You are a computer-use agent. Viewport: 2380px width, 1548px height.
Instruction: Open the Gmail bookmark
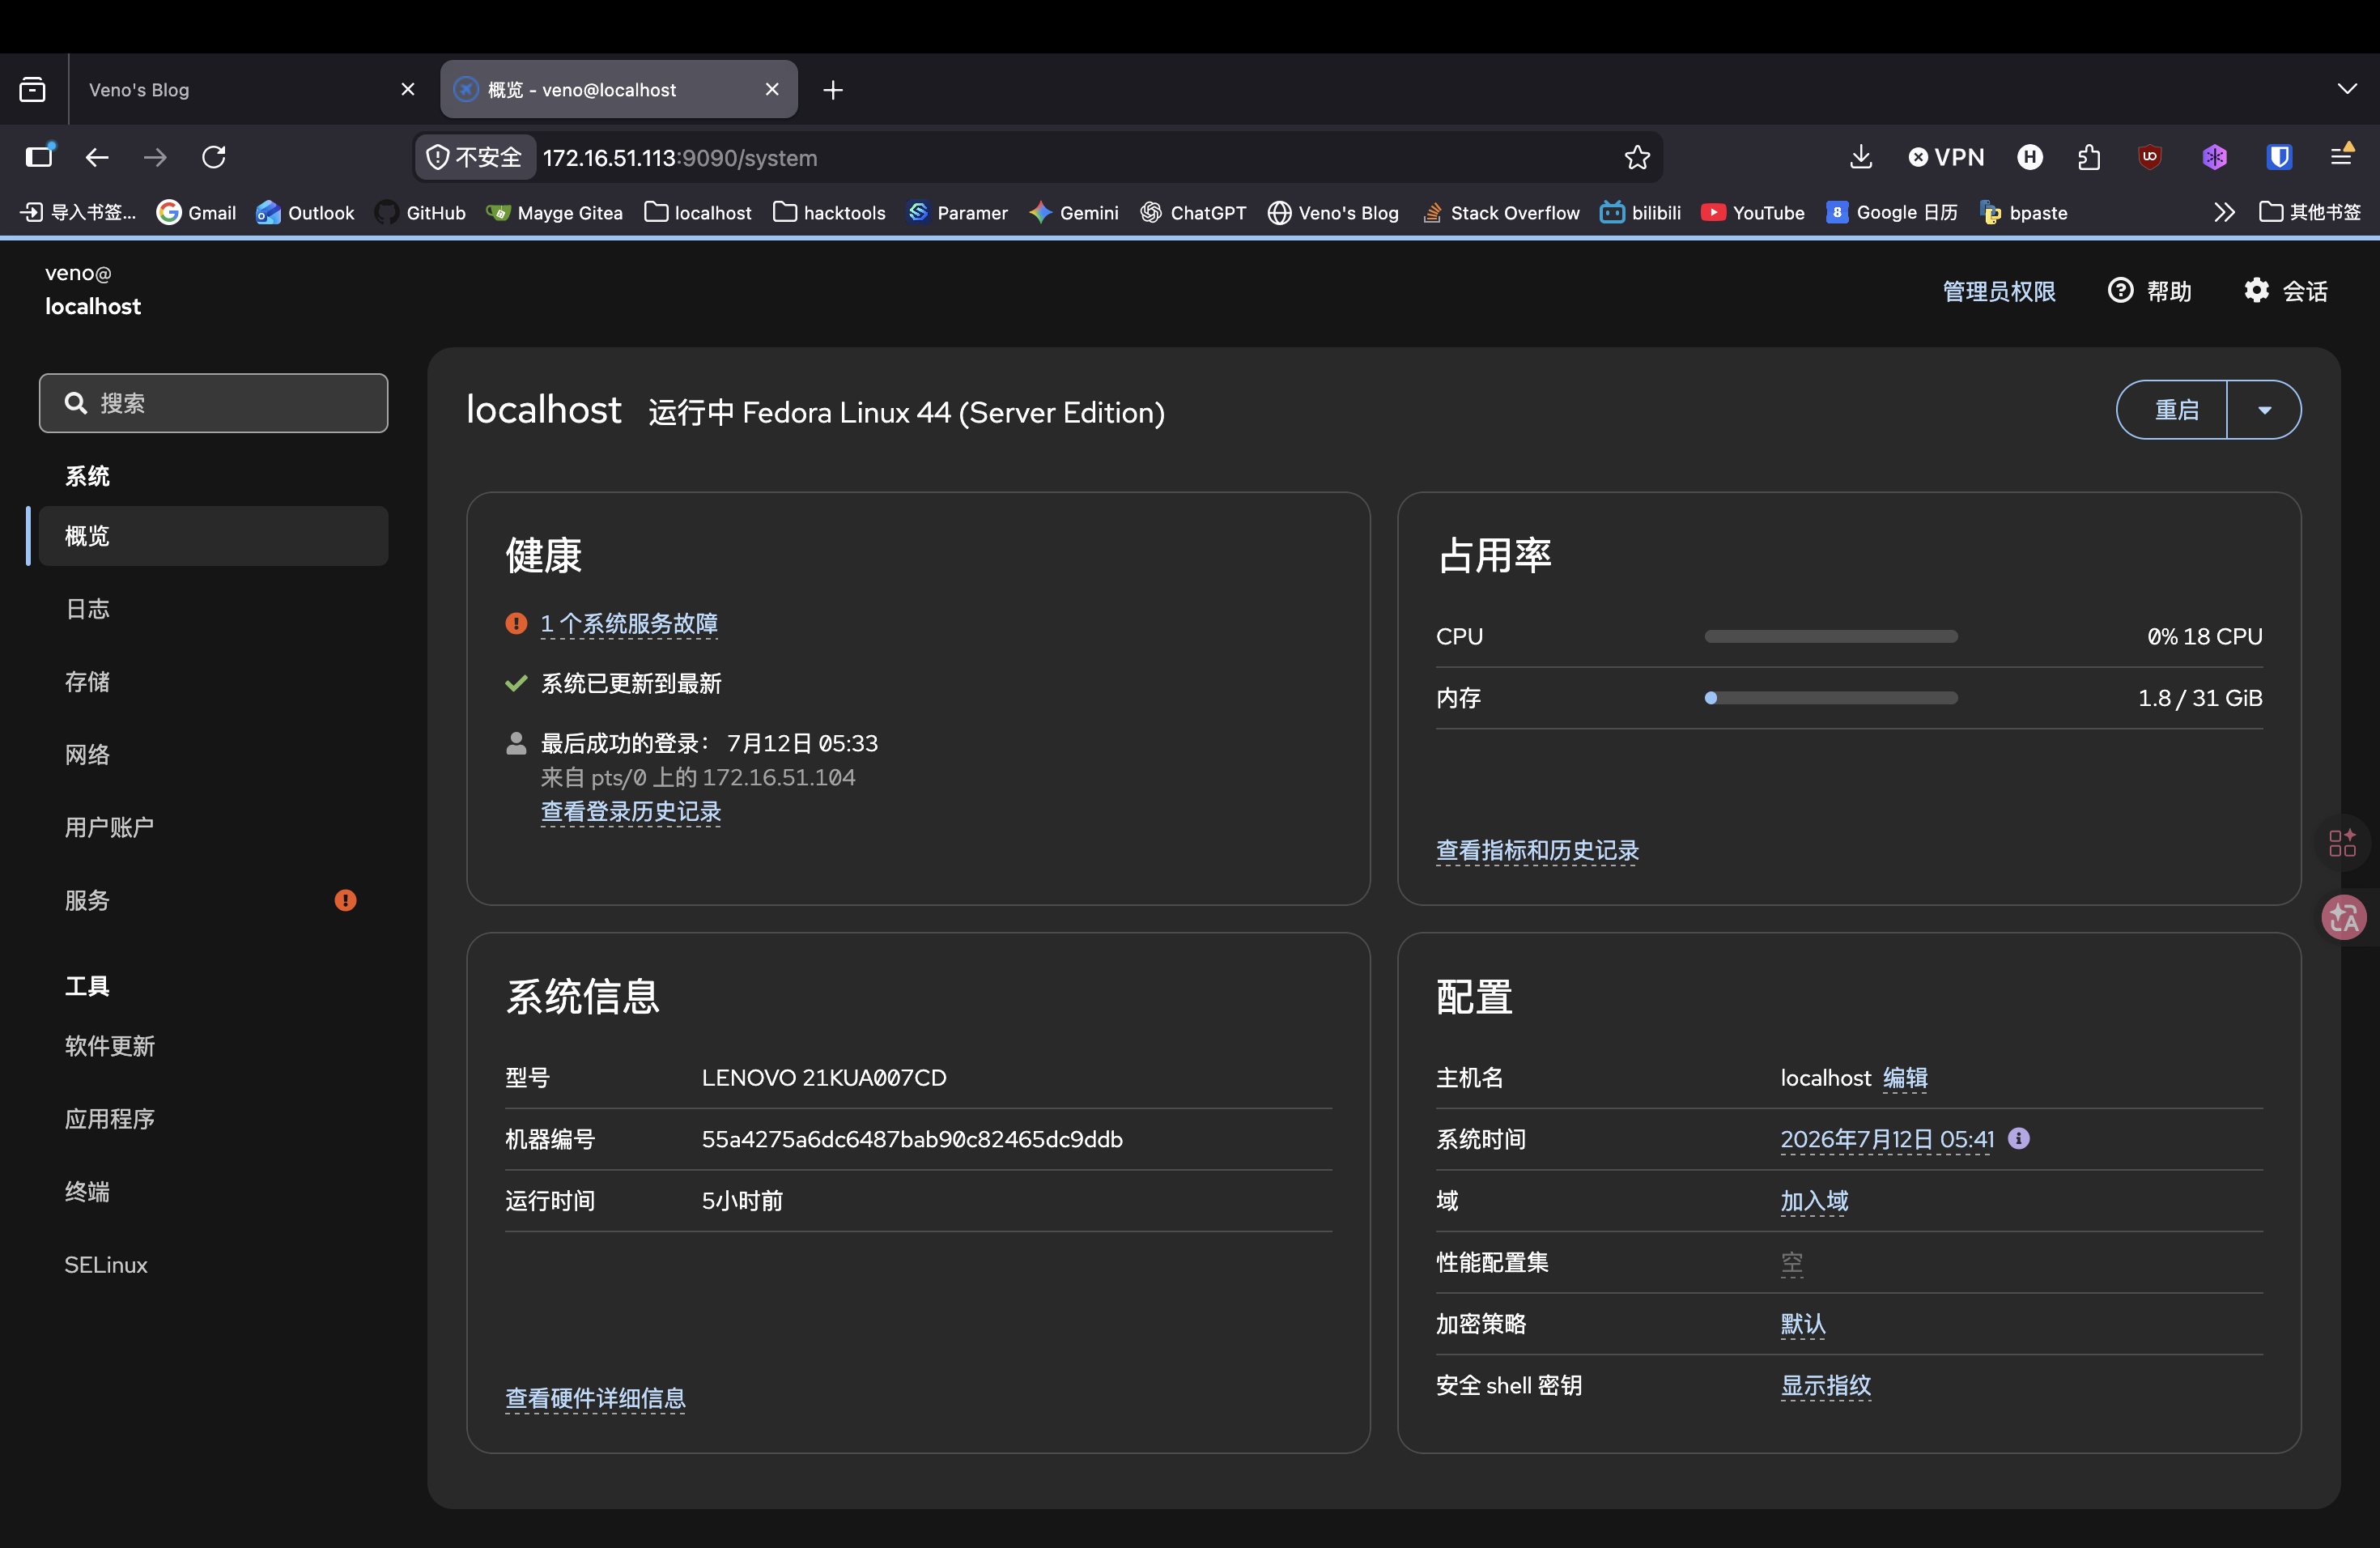197,212
